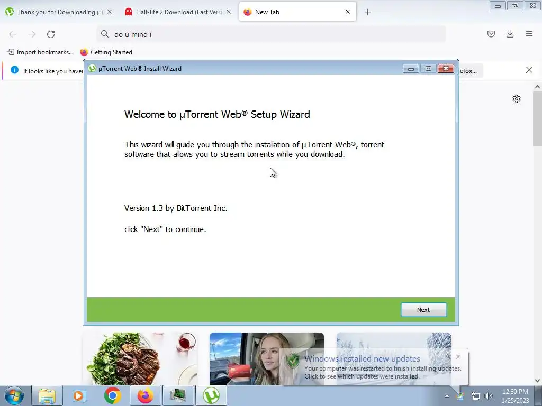This screenshot has height=406, width=542.
Task: Close the Half-life 2 Download tab
Action: tap(229, 12)
